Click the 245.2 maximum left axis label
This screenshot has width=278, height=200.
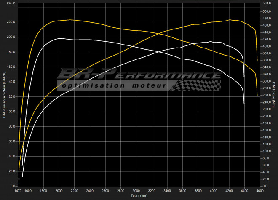[11, 3]
